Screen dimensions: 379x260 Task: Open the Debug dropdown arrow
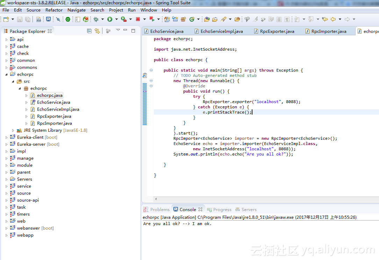(102, 19)
